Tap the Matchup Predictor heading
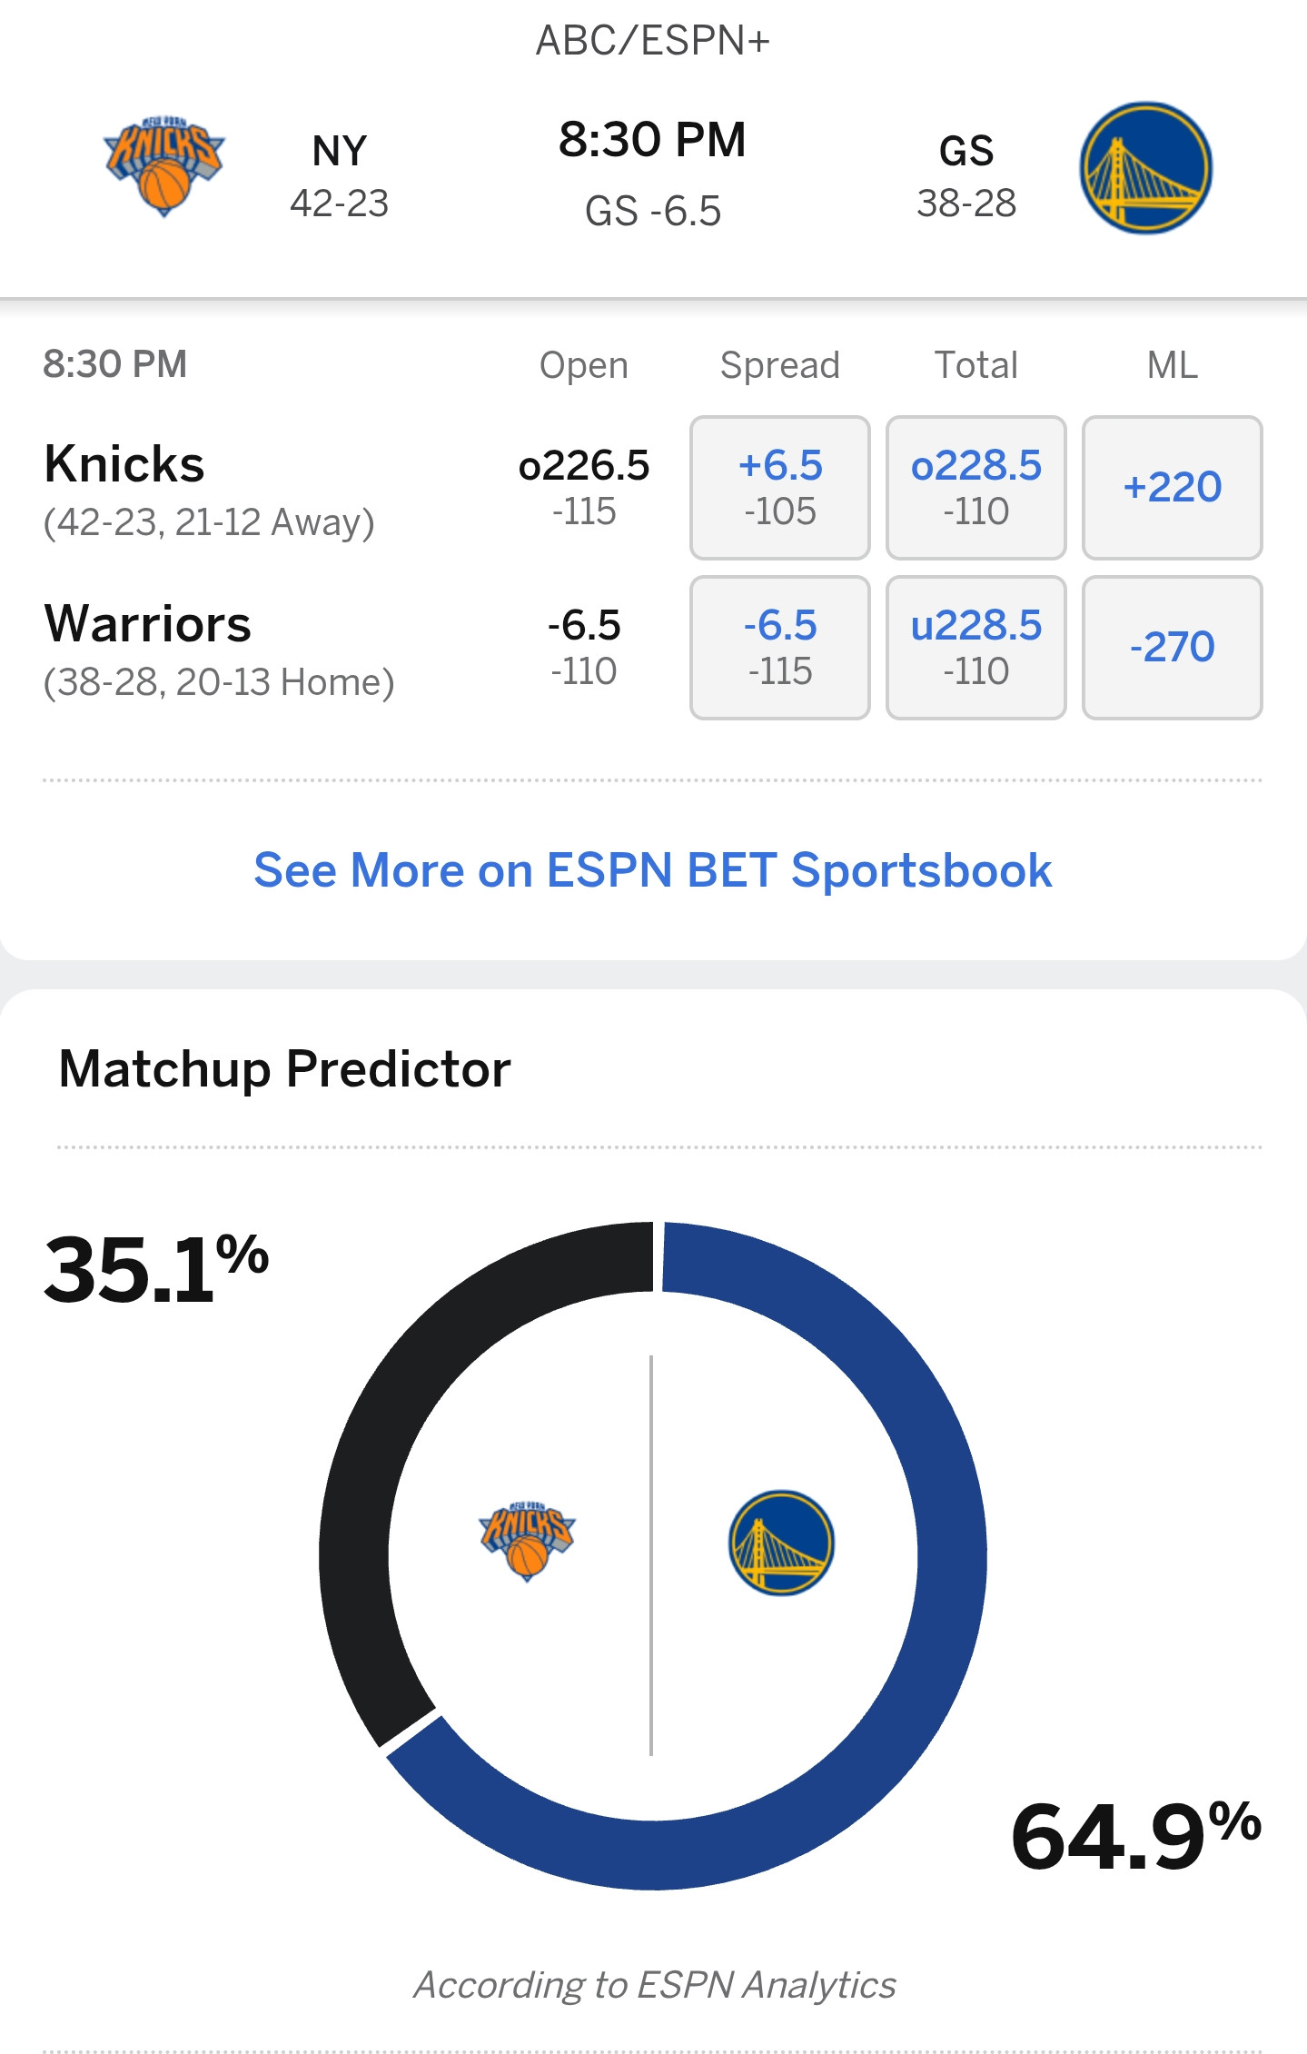 click(x=284, y=1068)
